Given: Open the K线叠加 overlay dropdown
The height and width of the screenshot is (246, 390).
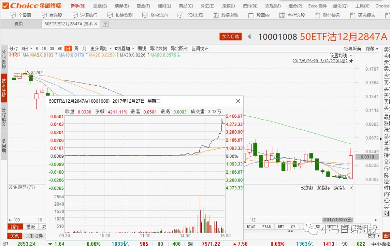Looking at the screenshot, I should point(124,49).
